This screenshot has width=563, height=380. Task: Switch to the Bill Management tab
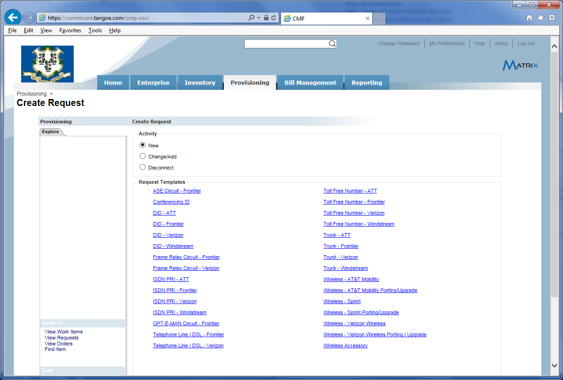click(310, 83)
